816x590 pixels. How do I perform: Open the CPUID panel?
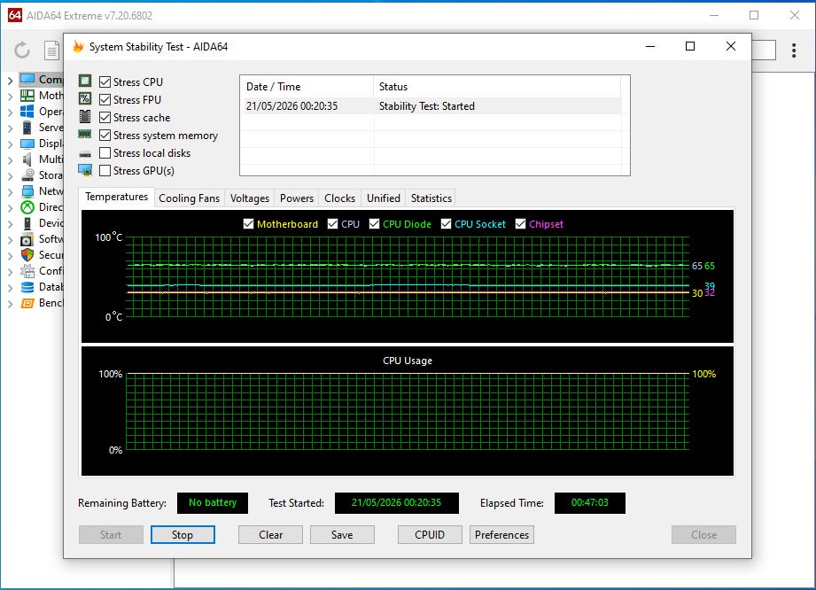click(x=430, y=535)
